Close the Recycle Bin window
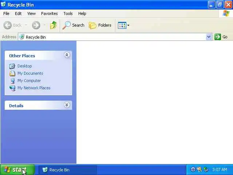 point(228,5)
